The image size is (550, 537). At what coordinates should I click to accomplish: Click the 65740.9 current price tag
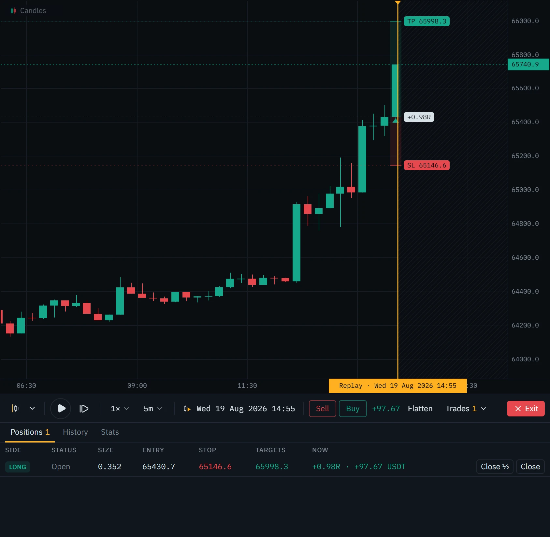coord(528,64)
